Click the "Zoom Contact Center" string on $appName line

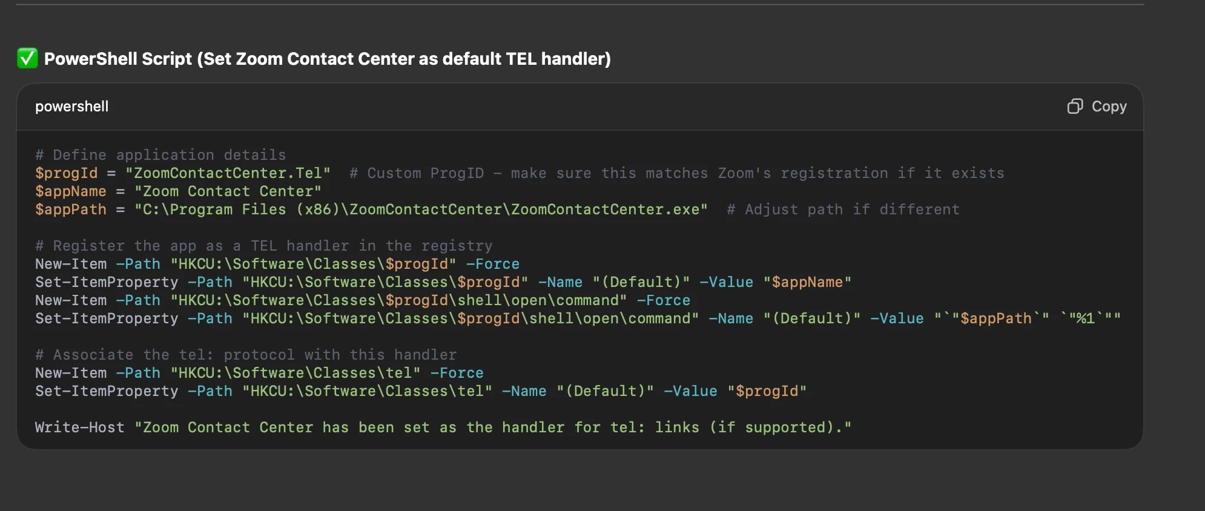tap(228, 191)
